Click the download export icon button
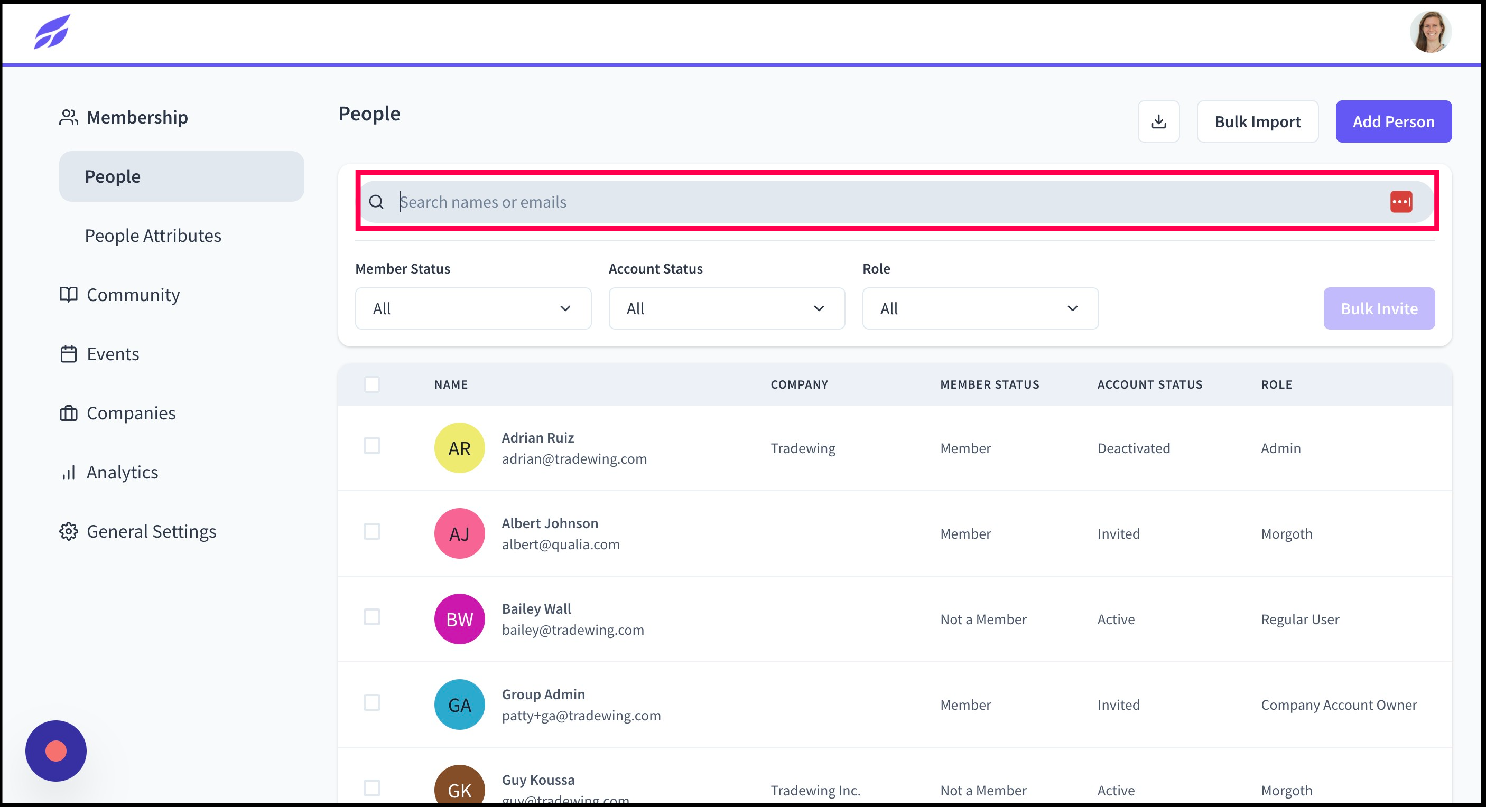The image size is (1486, 807). pyautogui.click(x=1158, y=121)
